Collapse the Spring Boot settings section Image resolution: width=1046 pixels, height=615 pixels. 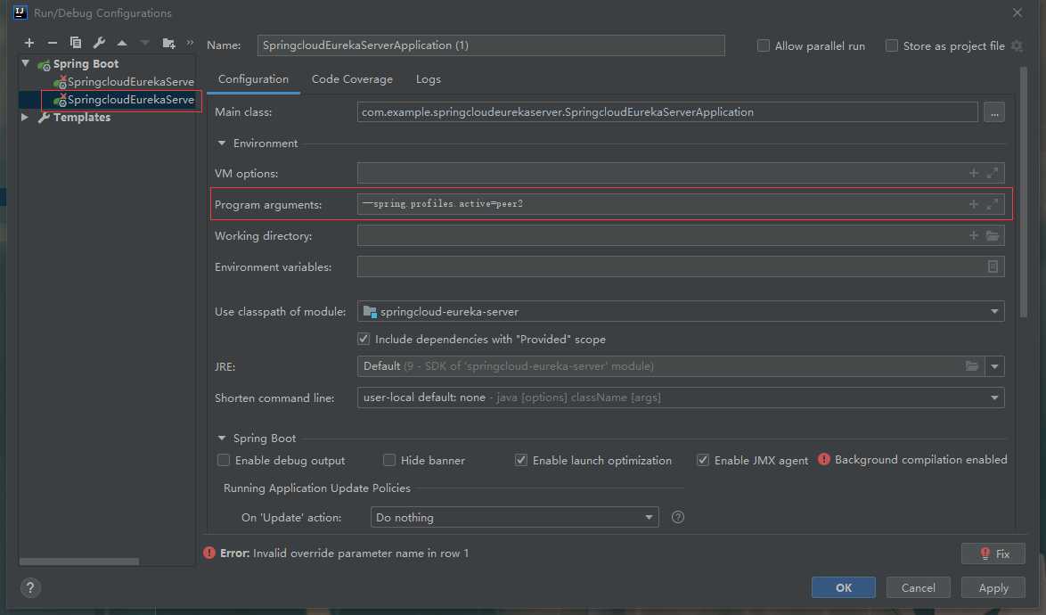click(222, 439)
